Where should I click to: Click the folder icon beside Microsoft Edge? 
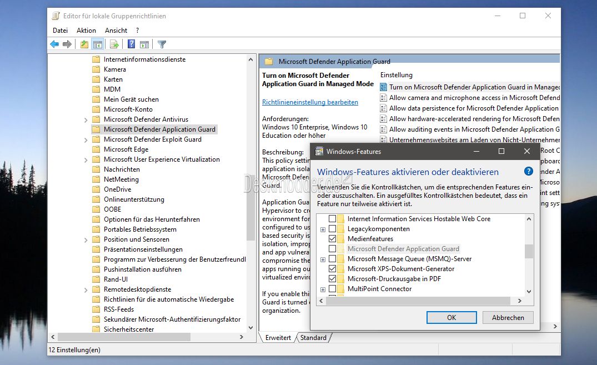(96, 149)
